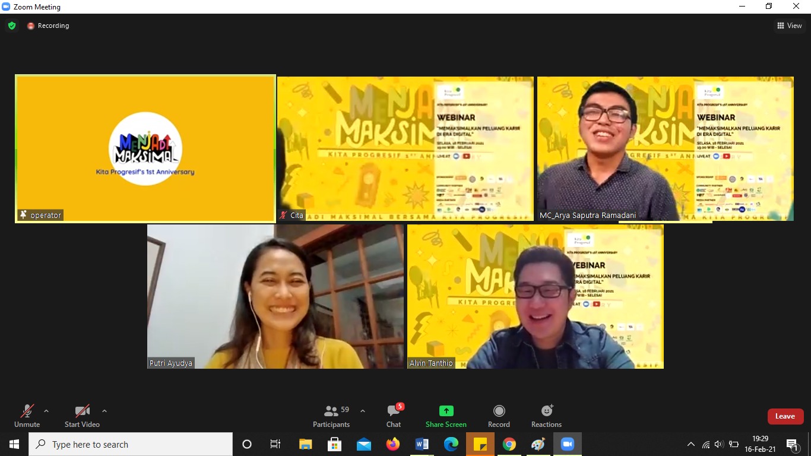
Task: Click the Recording status indicator
Action: pos(48,26)
